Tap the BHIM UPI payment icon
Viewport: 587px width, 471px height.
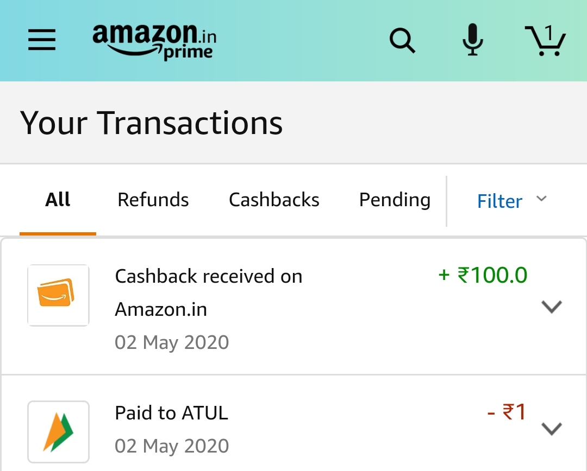(58, 431)
